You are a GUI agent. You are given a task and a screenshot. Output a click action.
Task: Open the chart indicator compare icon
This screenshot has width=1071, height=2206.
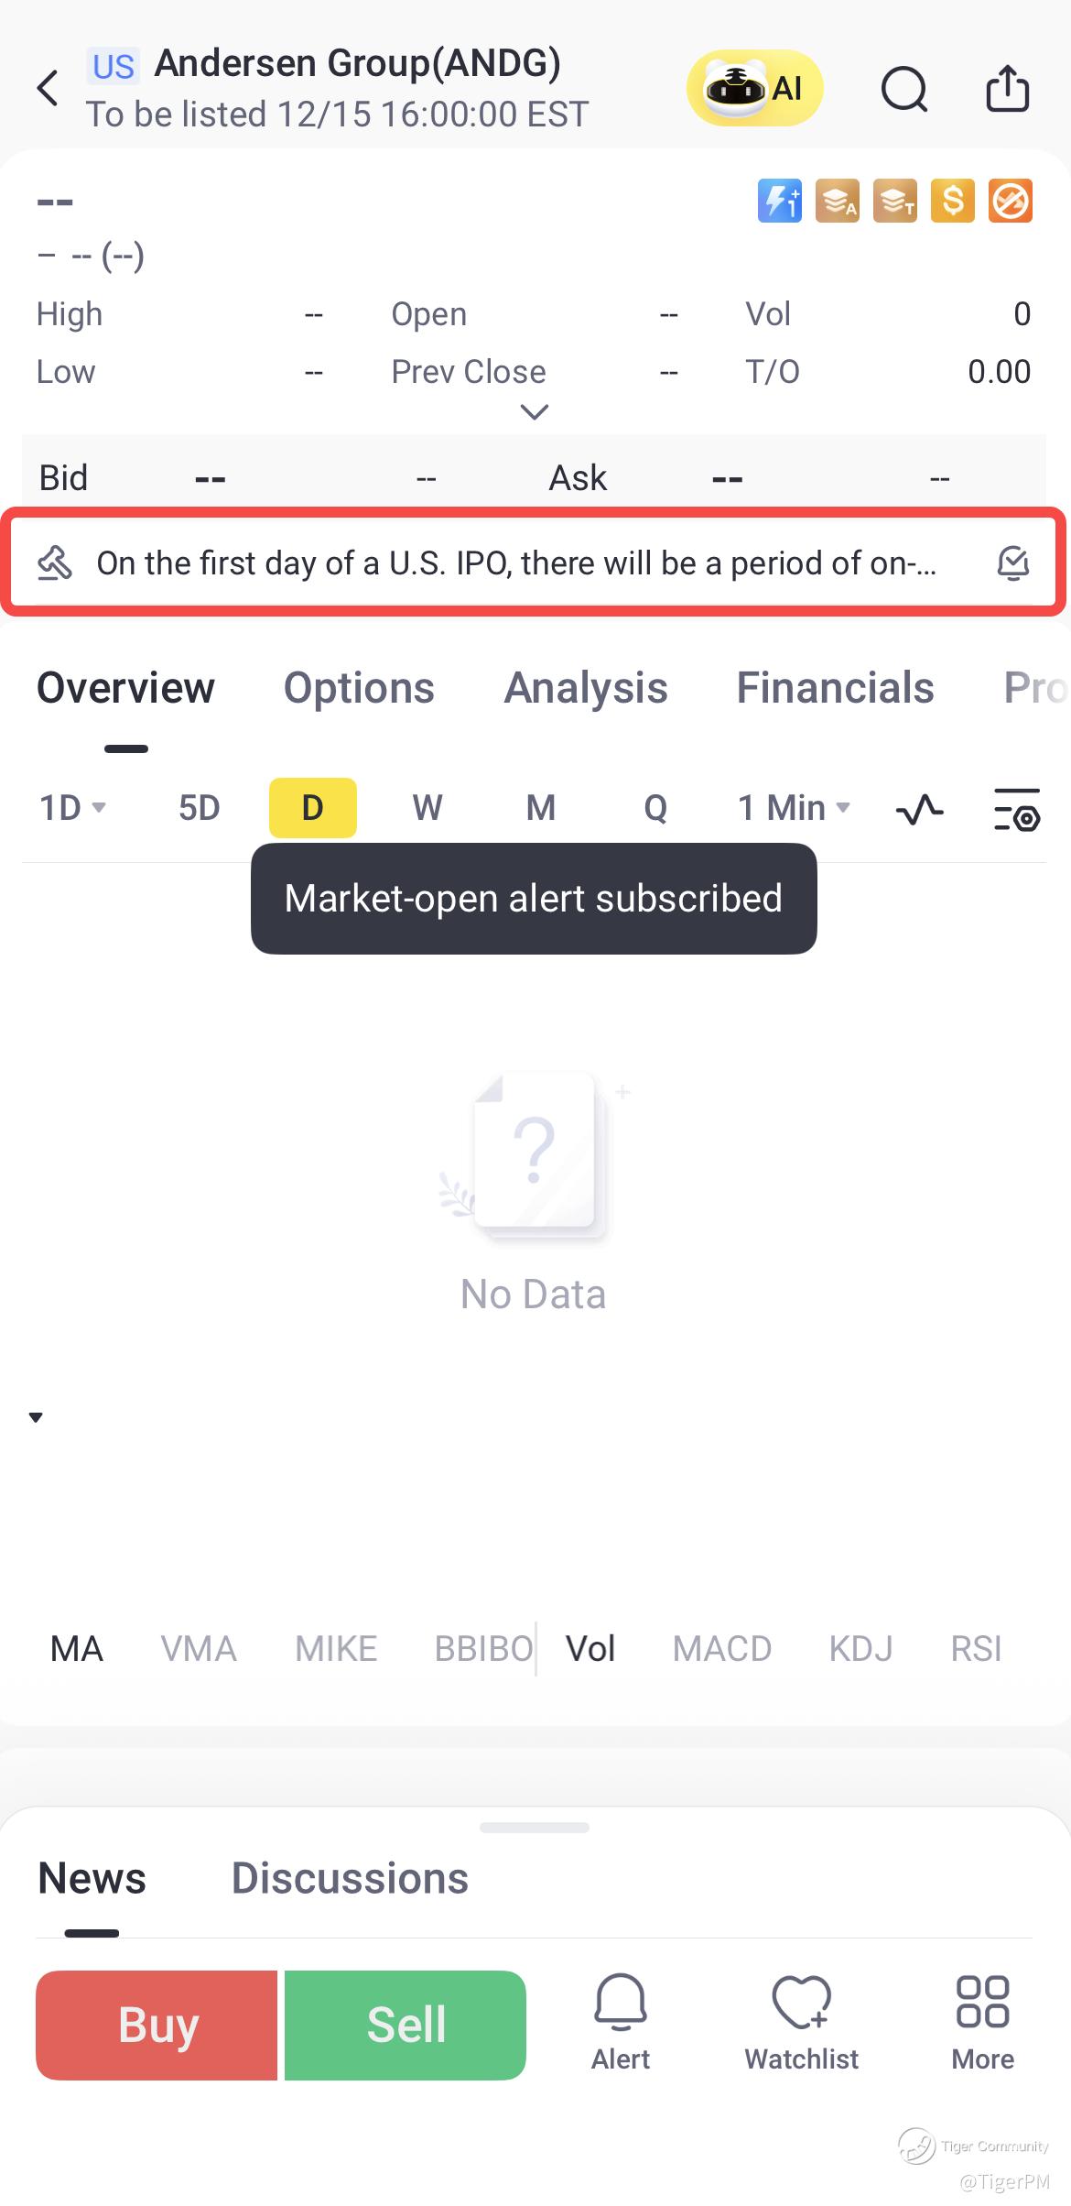click(919, 809)
